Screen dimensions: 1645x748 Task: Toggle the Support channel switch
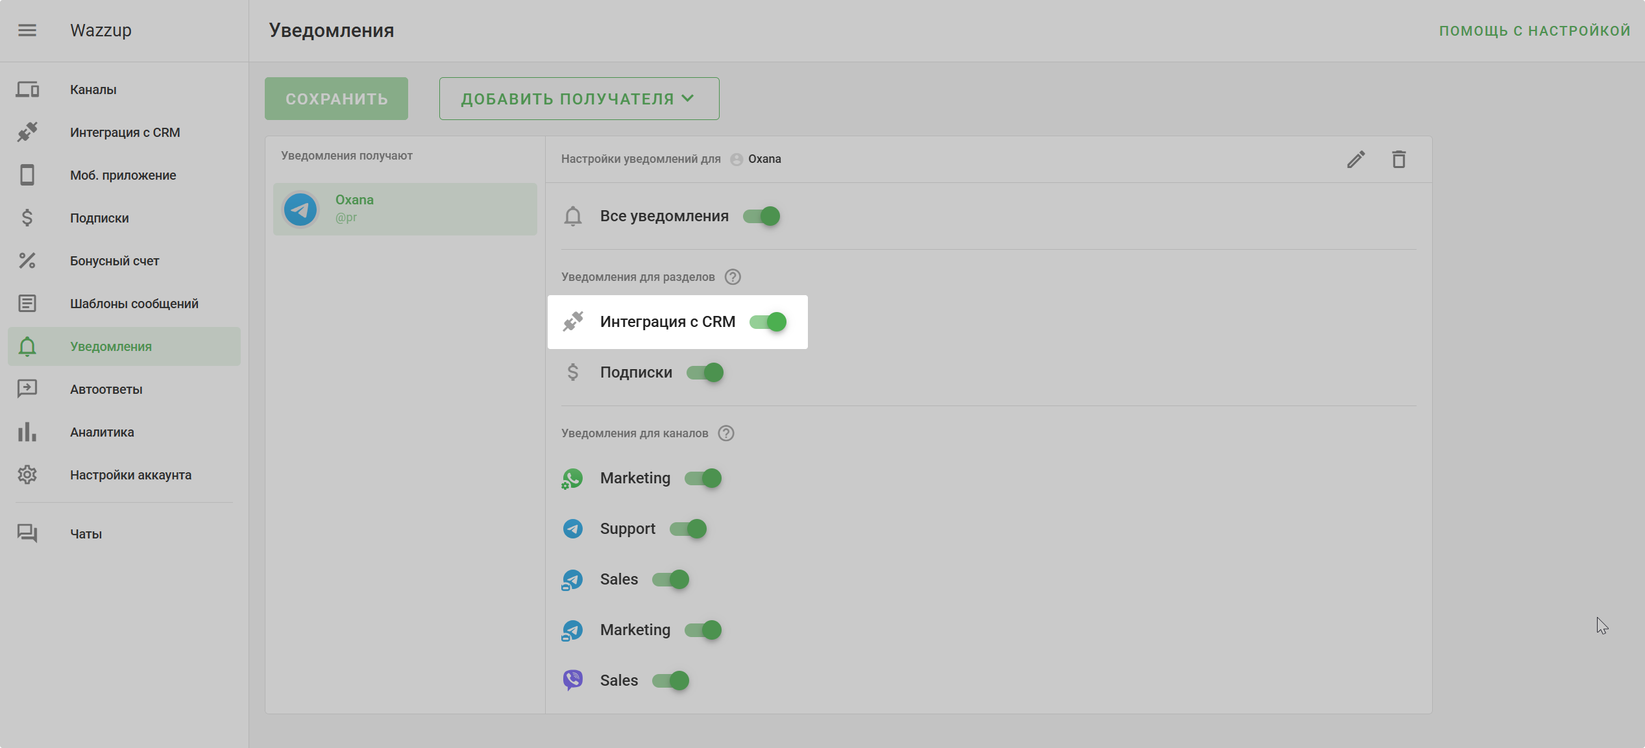688,529
